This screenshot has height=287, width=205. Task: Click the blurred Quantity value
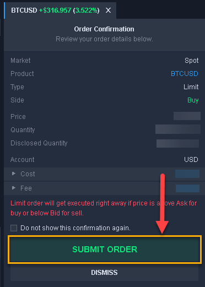[x=178, y=129]
